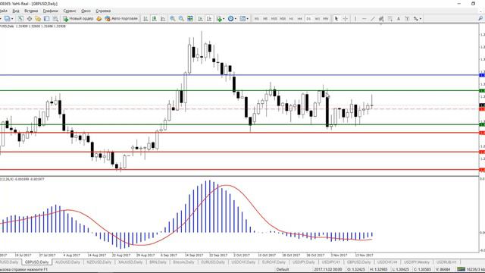Show the Data Window crosshair-target icon
Viewport: 485px width, 273px height.
pyautogui.click(x=30, y=18)
